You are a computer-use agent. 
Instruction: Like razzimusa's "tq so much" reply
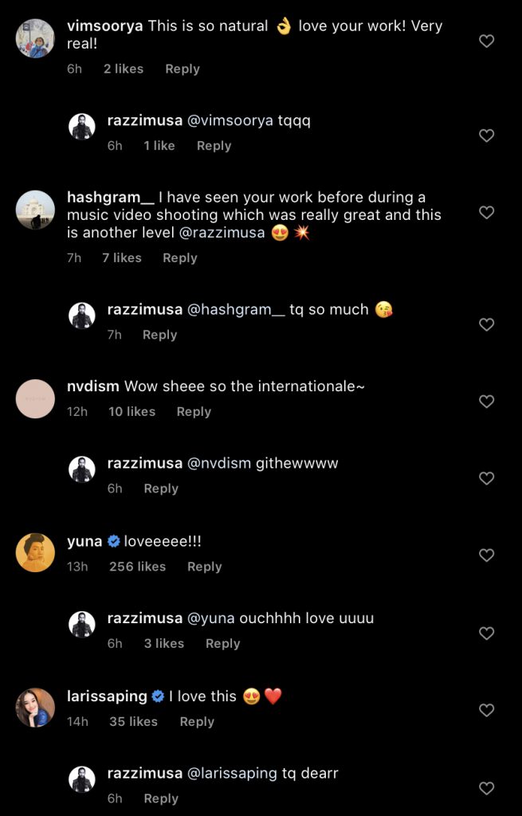pos(486,324)
